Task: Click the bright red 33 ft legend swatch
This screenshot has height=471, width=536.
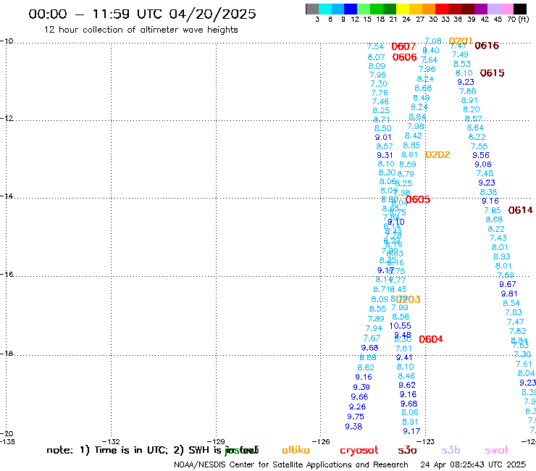Action: click(442, 9)
